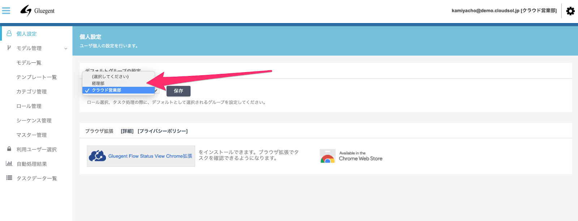The height and width of the screenshot is (221, 578).
Task: Click the hamburger menu icon
Action: click(6, 11)
